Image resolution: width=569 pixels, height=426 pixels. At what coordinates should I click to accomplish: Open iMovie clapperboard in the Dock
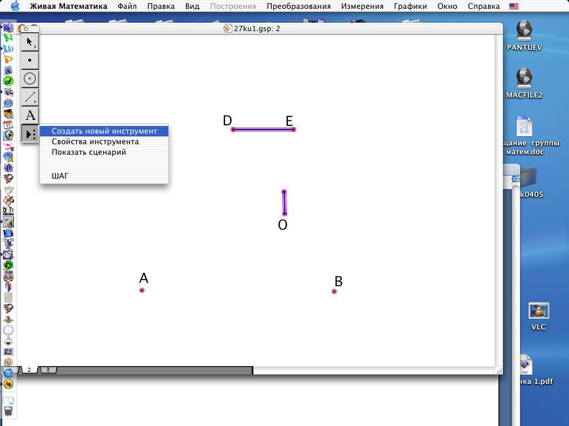click(8, 233)
